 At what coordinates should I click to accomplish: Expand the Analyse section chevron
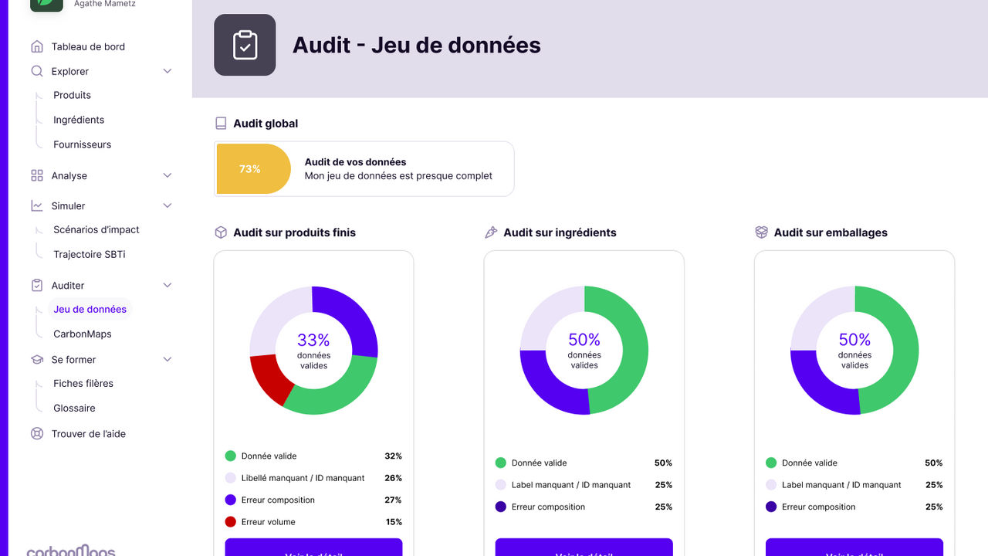167,176
